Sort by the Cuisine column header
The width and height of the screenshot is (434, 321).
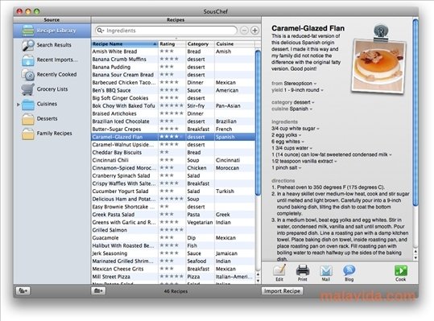pyautogui.click(x=234, y=44)
